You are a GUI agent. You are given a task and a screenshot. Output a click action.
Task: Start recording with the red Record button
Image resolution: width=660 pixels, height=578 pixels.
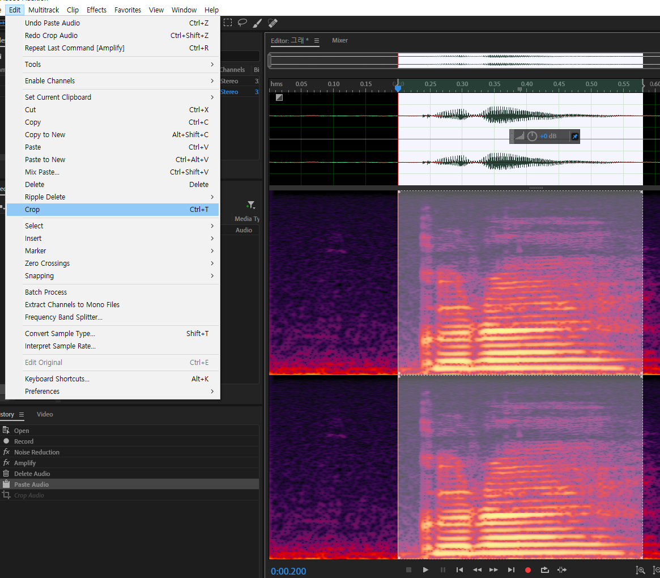click(x=528, y=570)
